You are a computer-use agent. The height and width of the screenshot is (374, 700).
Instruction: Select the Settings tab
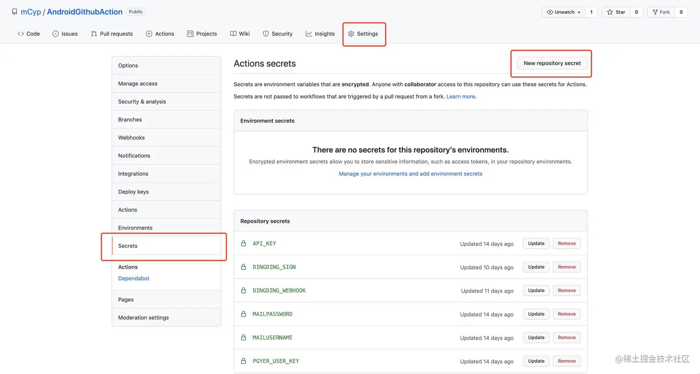click(363, 34)
